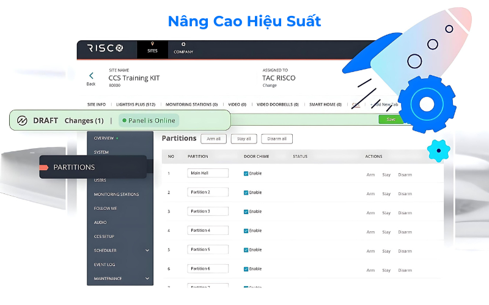This screenshot has width=489, height=305.
Task: Open Event Log in the sidebar
Action: 105,265
